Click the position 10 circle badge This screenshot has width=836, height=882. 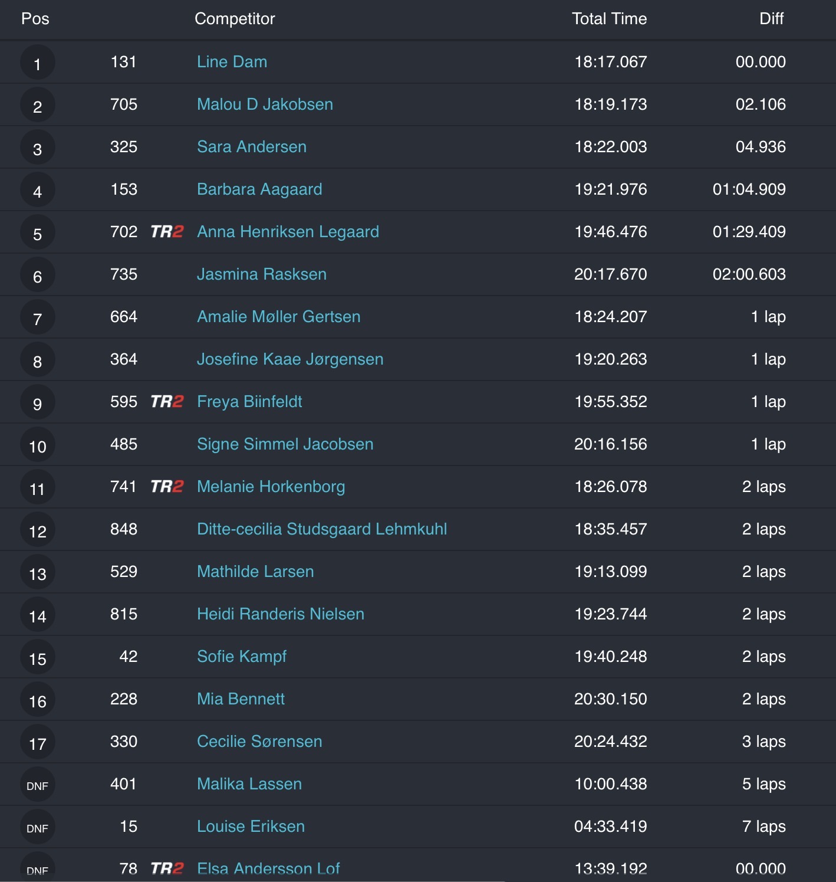click(x=38, y=445)
